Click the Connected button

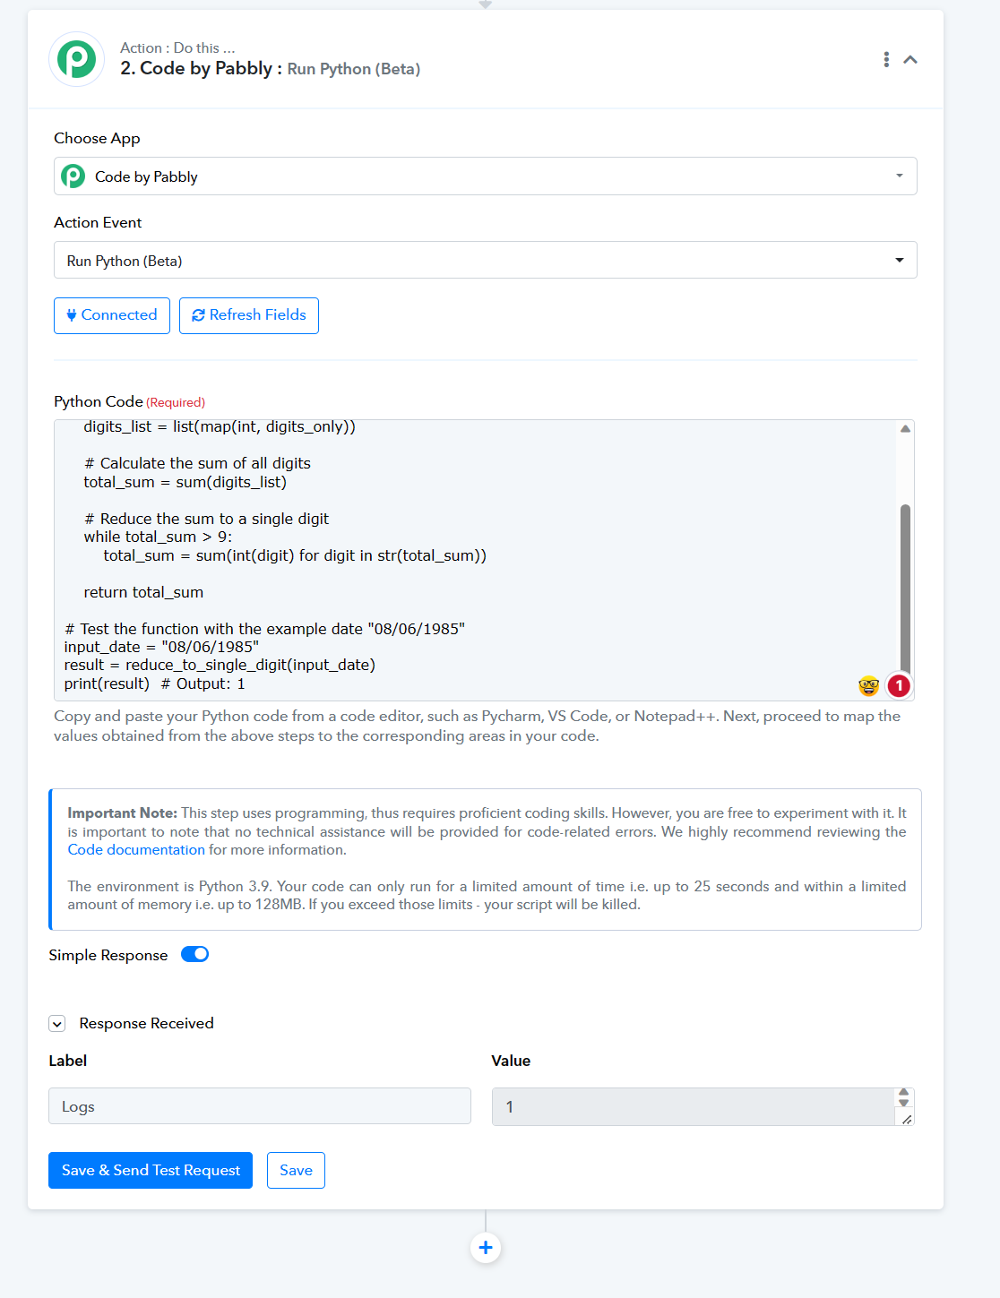point(112,315)
